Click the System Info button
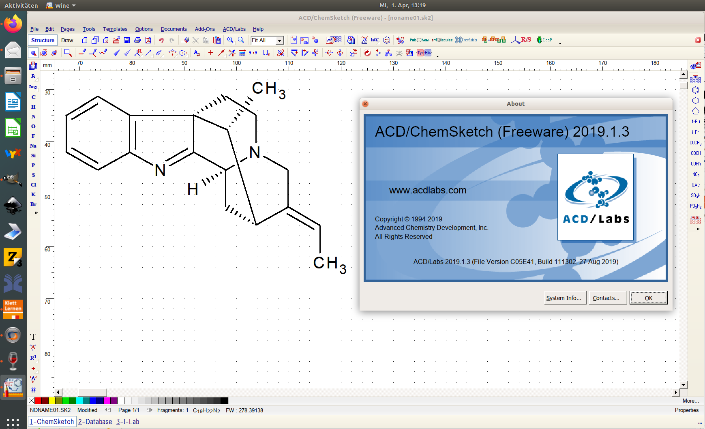The image size is (705, 429). click(x=564, y=298)
